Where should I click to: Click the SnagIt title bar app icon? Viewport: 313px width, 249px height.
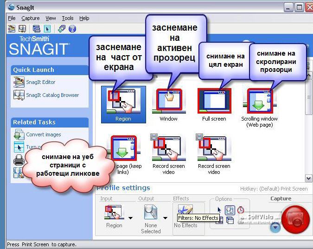[11, 7]
